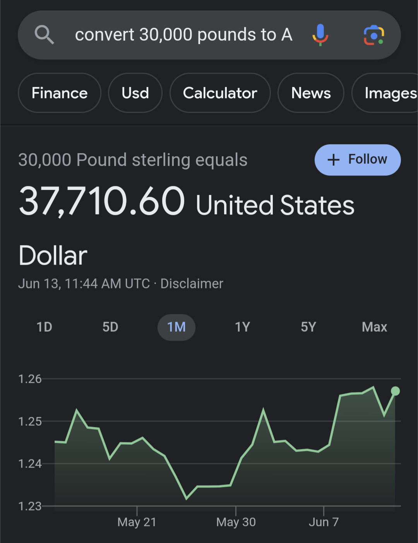418x543 pixels.
Task: Open the Disclaimer link
Action: tap(192, 284)
